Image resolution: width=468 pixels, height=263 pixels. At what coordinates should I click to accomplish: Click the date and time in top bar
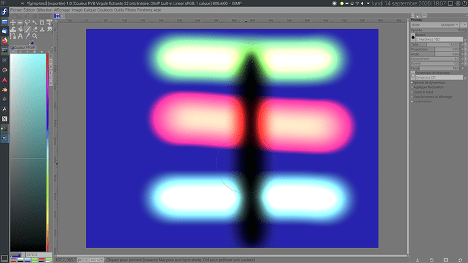click(408, 3)
